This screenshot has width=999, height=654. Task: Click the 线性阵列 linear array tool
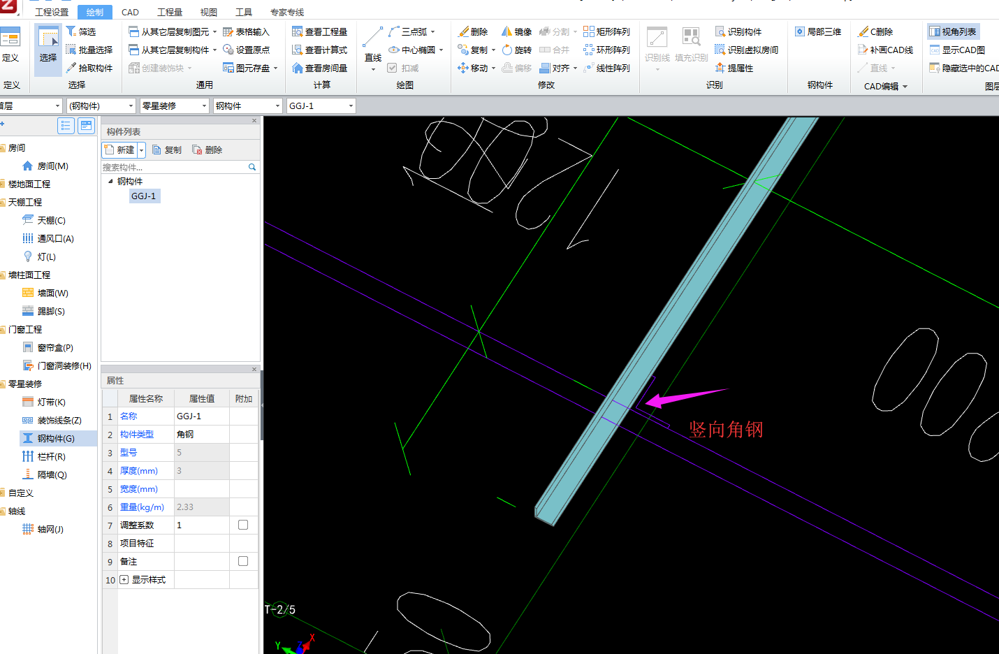point(606,68)
